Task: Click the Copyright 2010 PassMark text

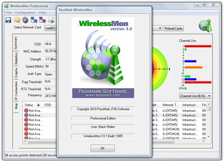Action: tap(103, 109)
